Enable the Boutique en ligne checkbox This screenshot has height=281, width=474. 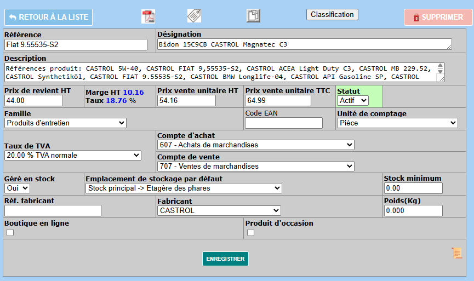tap(10, 232)
